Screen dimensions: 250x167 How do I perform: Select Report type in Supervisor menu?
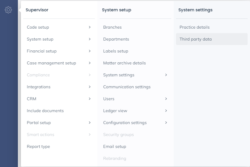pyautogui.click(x=38, y=146)
